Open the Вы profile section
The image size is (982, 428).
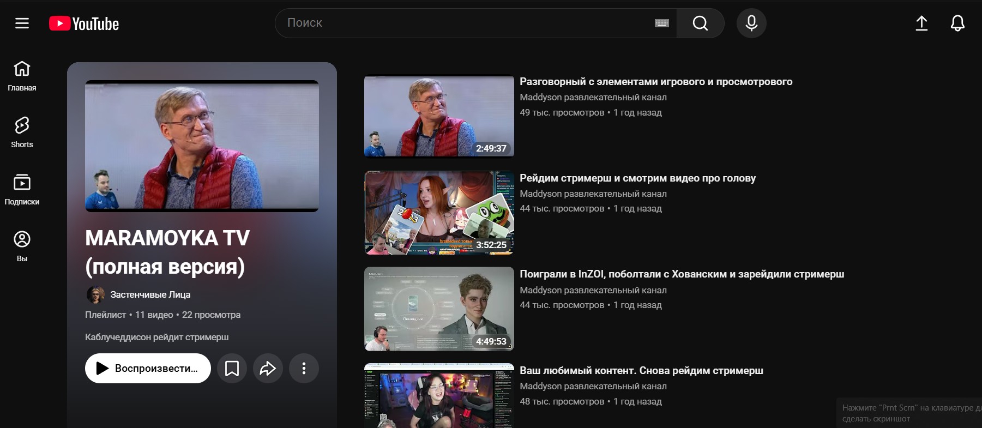(x=22, y=246)
